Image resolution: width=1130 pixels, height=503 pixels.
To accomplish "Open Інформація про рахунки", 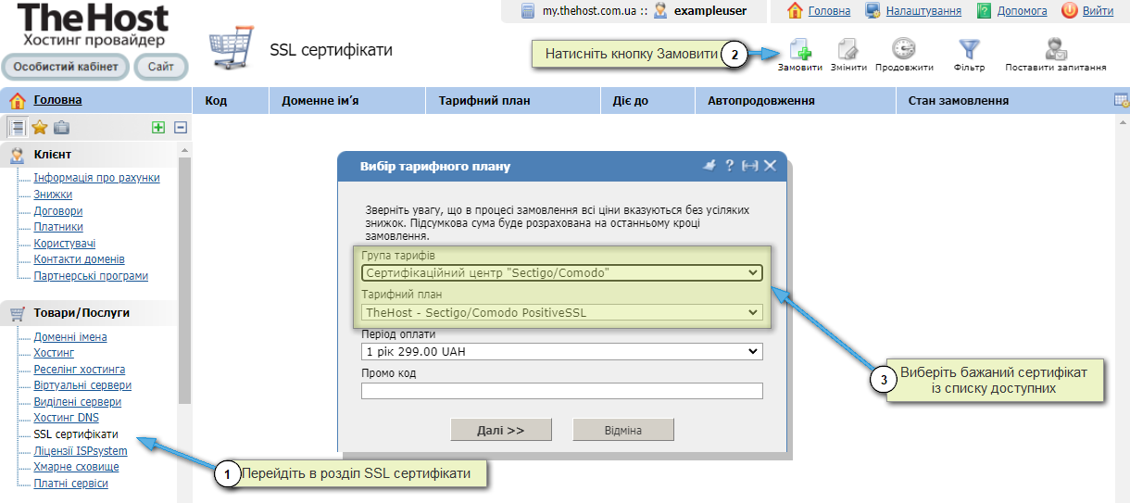I will (x=96, y=178).
